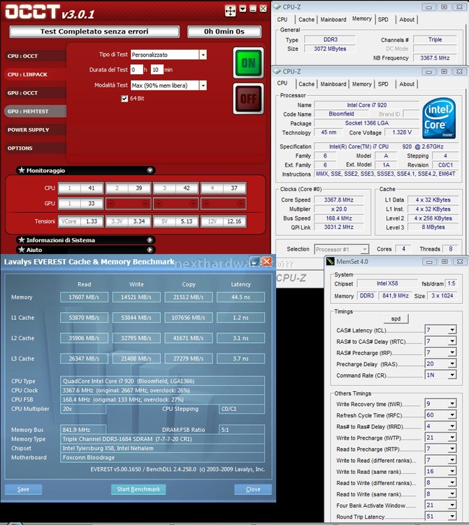Open Precharge Delay (tRAS) dropdown
The height and width of the screenshot is (525, 469).
452,363
